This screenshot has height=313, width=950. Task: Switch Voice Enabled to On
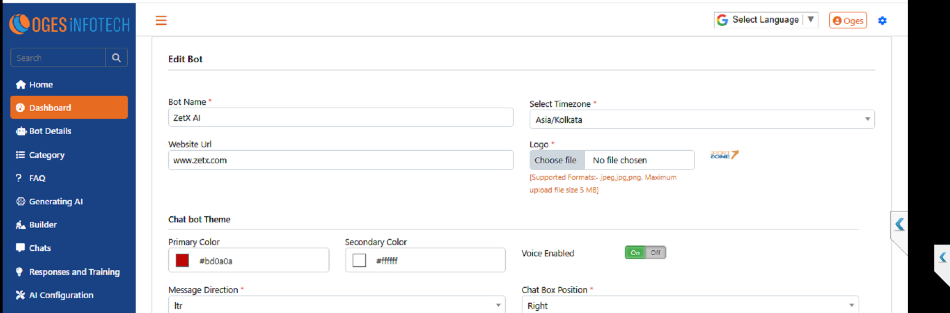pos(635,253)
